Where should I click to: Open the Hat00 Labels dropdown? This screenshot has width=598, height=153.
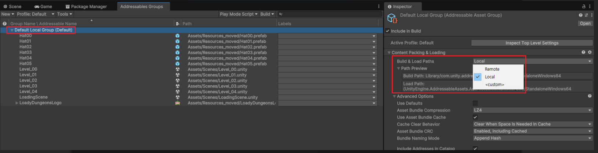[327, 36]
